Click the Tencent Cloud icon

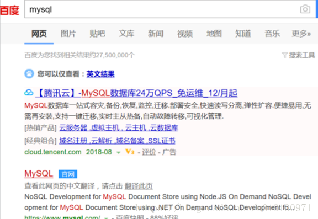(x=29, y=93)
